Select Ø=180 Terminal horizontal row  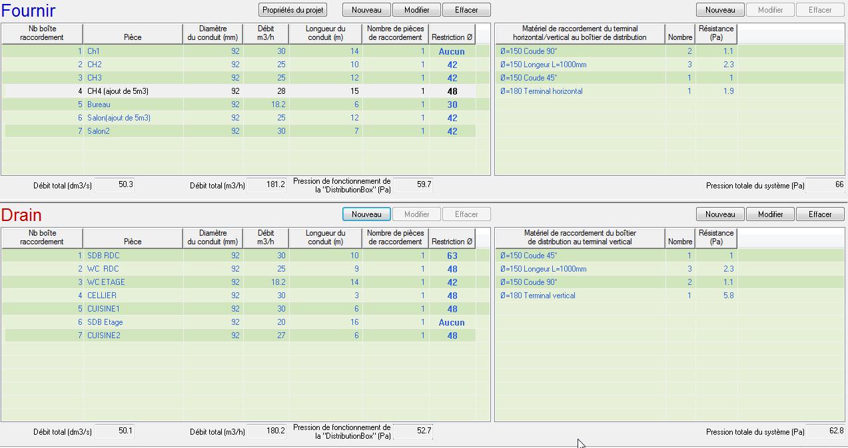669,91
